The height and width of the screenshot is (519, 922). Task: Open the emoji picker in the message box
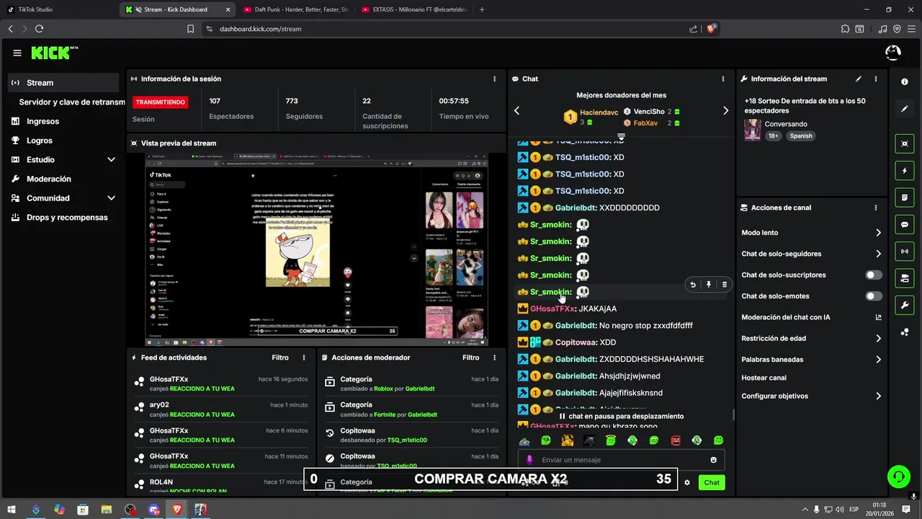714,460
